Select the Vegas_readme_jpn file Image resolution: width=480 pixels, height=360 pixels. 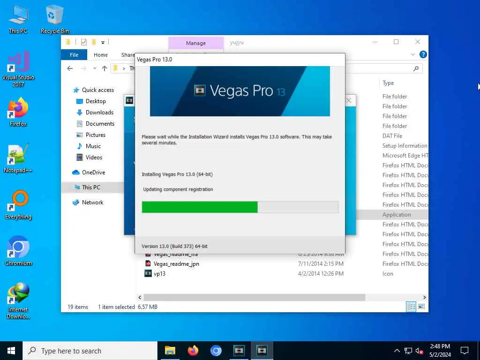click(176, 264)
